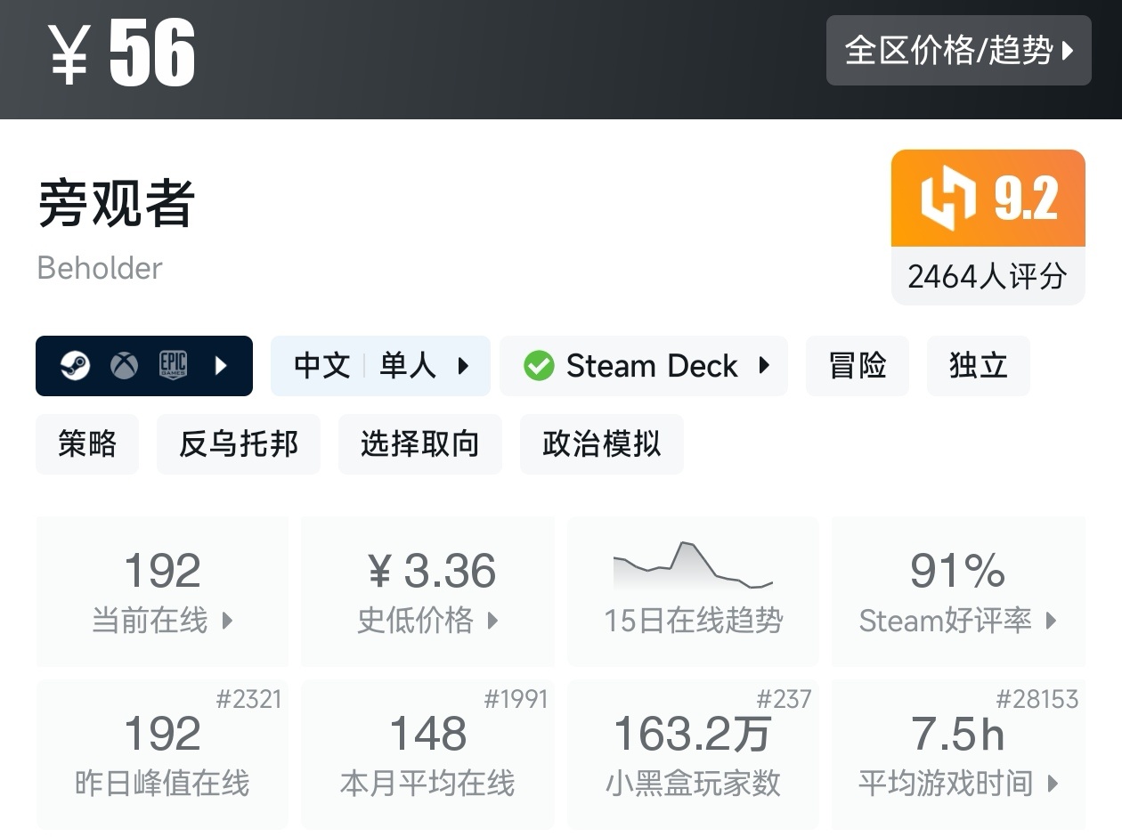Tap the Epic Games platform icon
The image size is (1122, 837).
pyautogui.click(x=173, y=365)
